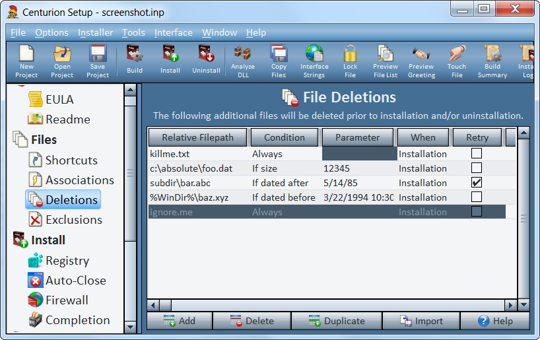Click table horizontal scroll left arrow
Image resolution: width=540 pixels, height=340 pixels.
pos(153,305)
